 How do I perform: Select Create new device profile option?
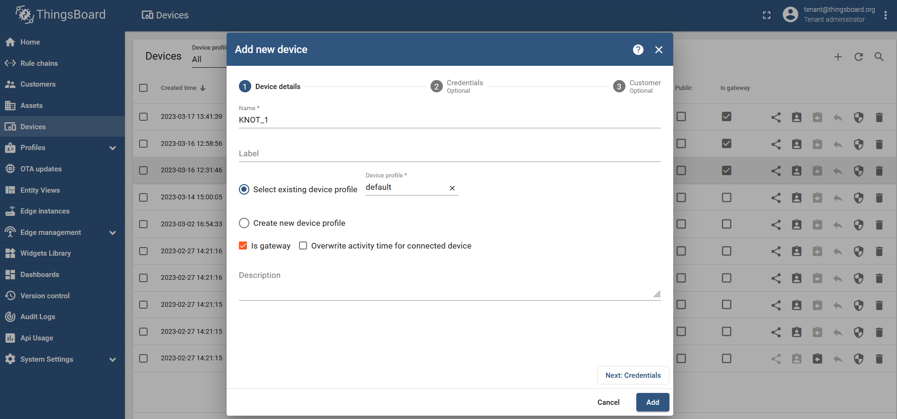[x=244, y=223]
